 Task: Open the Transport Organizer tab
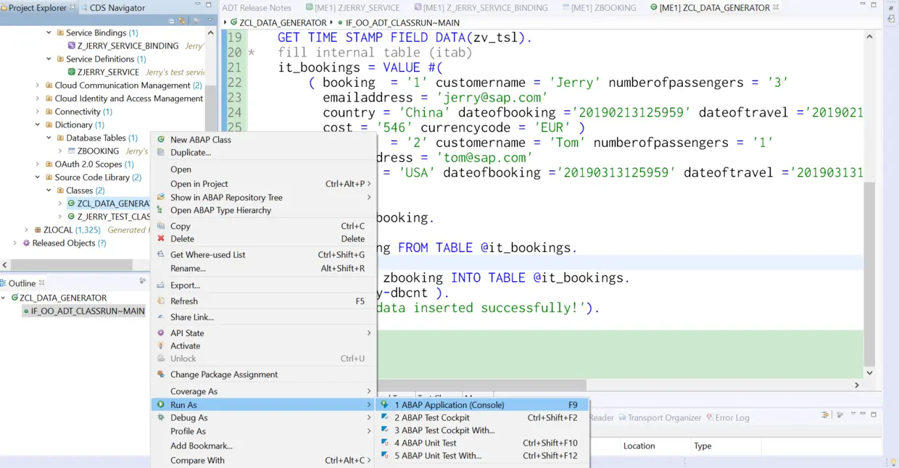click(659, 418)
